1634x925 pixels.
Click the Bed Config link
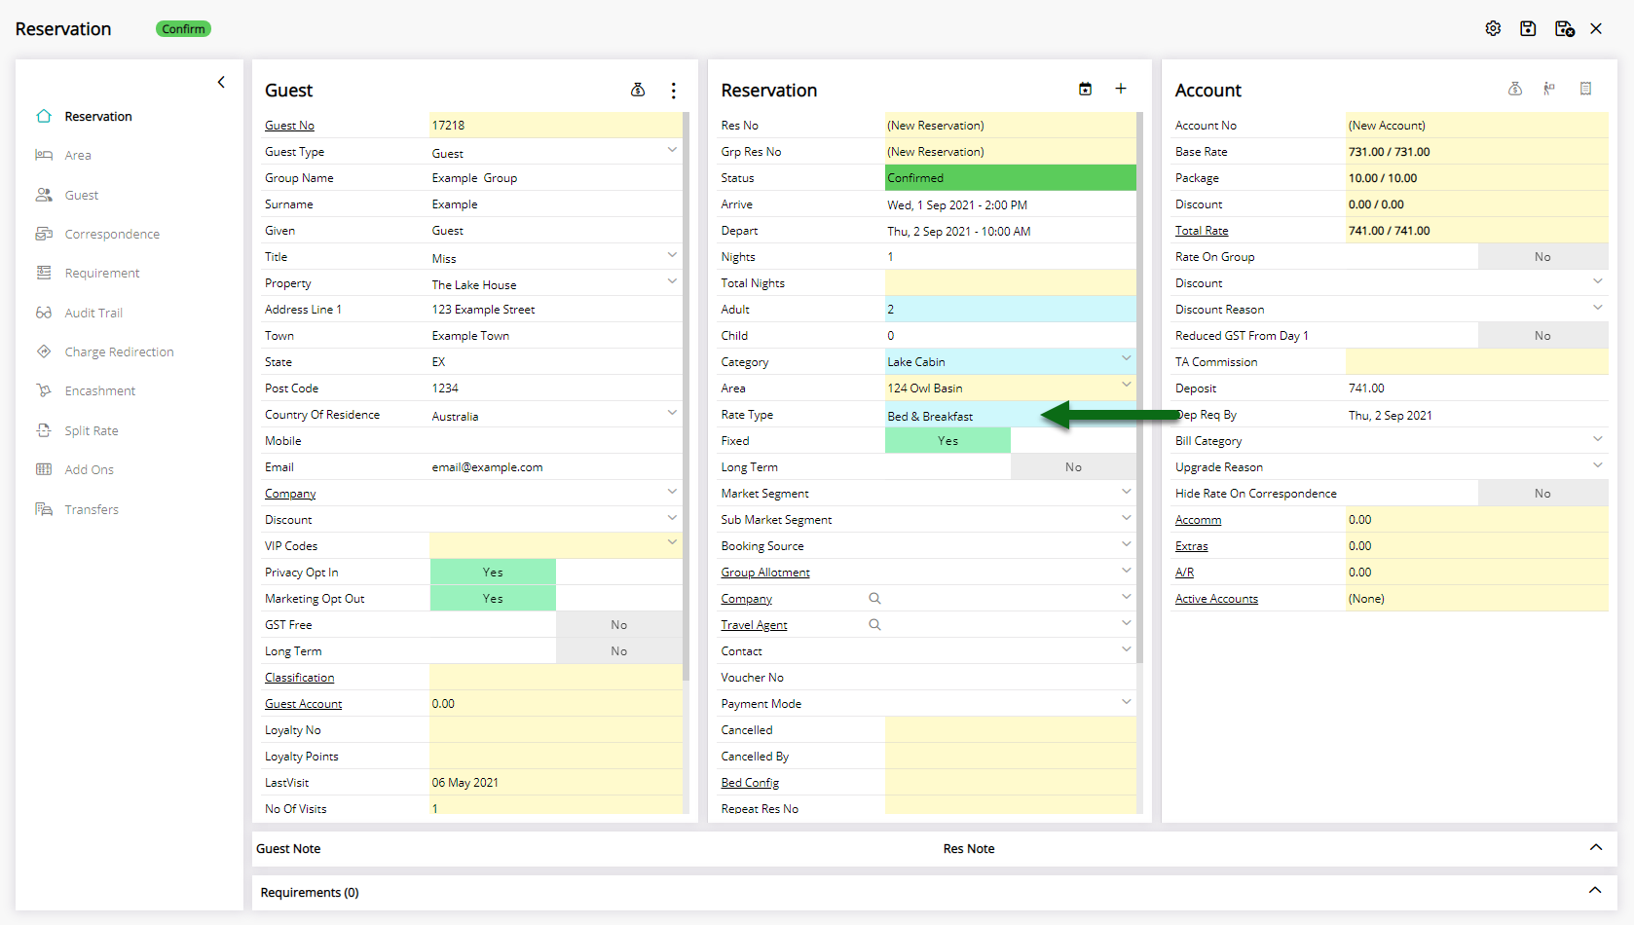pos(750,783)
